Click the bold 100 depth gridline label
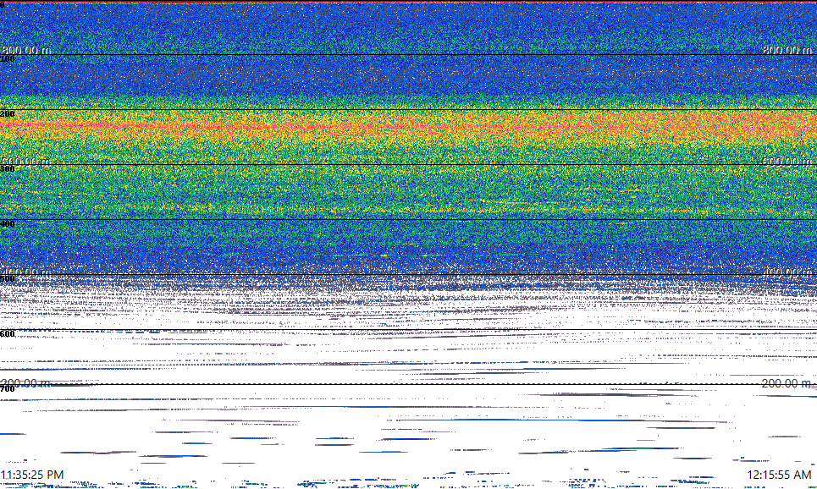The height and width of the screenshot is (489, 817). [x=8, y=59]
